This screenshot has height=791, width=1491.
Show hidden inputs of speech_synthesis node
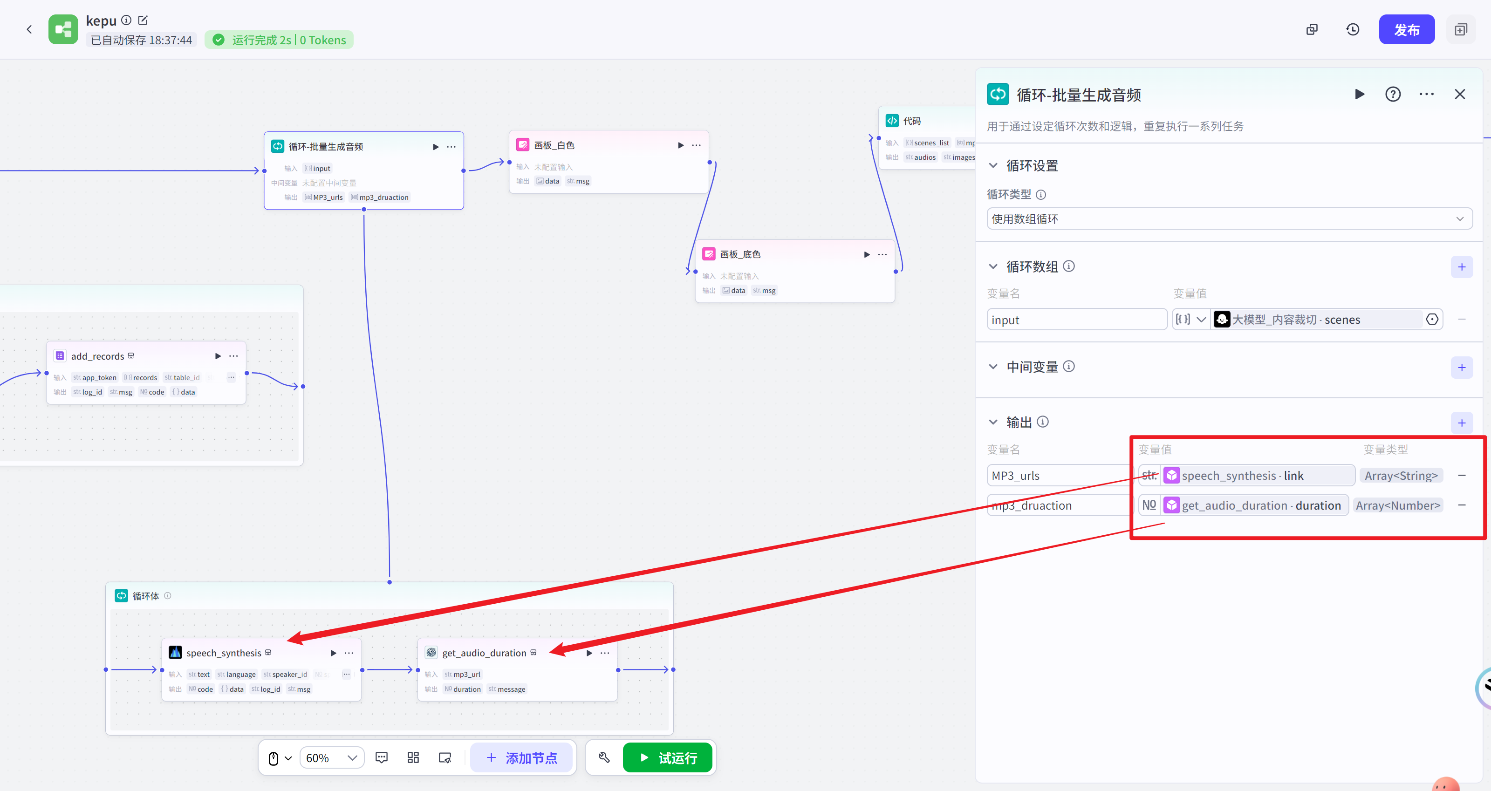pyautogui.click(x=346, y=674)
